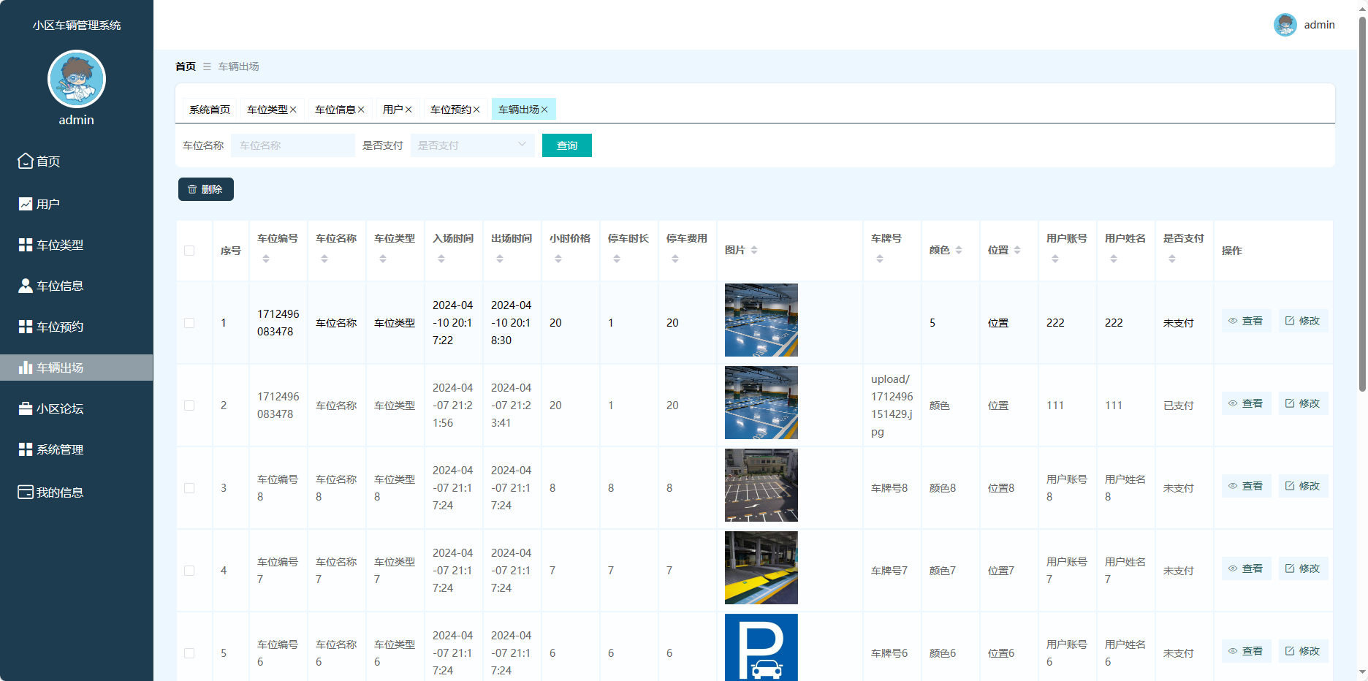Click 查看 for row 1

click(x=1246, y=321)
